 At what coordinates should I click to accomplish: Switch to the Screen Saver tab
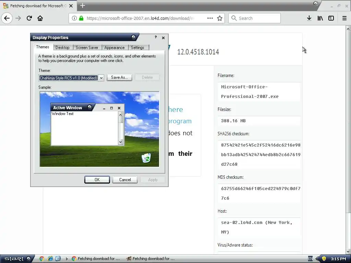coord(87,47)
